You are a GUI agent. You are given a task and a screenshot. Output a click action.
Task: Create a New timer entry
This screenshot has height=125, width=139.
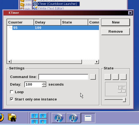[x=115, y=22]
